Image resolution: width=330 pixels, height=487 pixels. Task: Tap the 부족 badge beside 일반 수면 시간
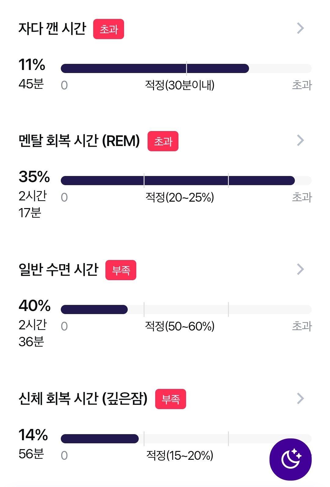(121, 270)
